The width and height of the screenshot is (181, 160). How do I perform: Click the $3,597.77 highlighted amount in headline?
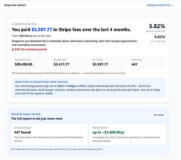point(42,30)
